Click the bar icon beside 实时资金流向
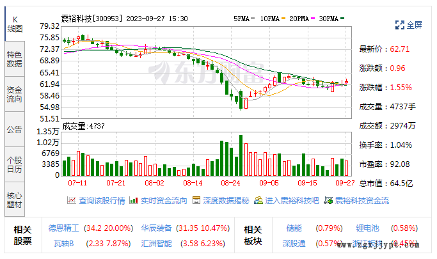 click(x=134, y=200)
